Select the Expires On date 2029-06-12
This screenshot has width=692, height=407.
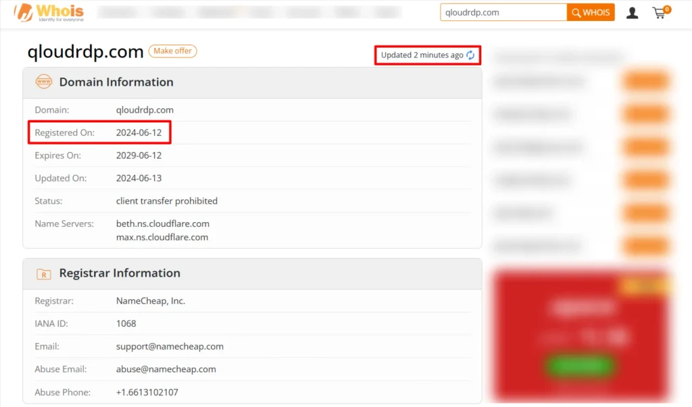point(139,156)
